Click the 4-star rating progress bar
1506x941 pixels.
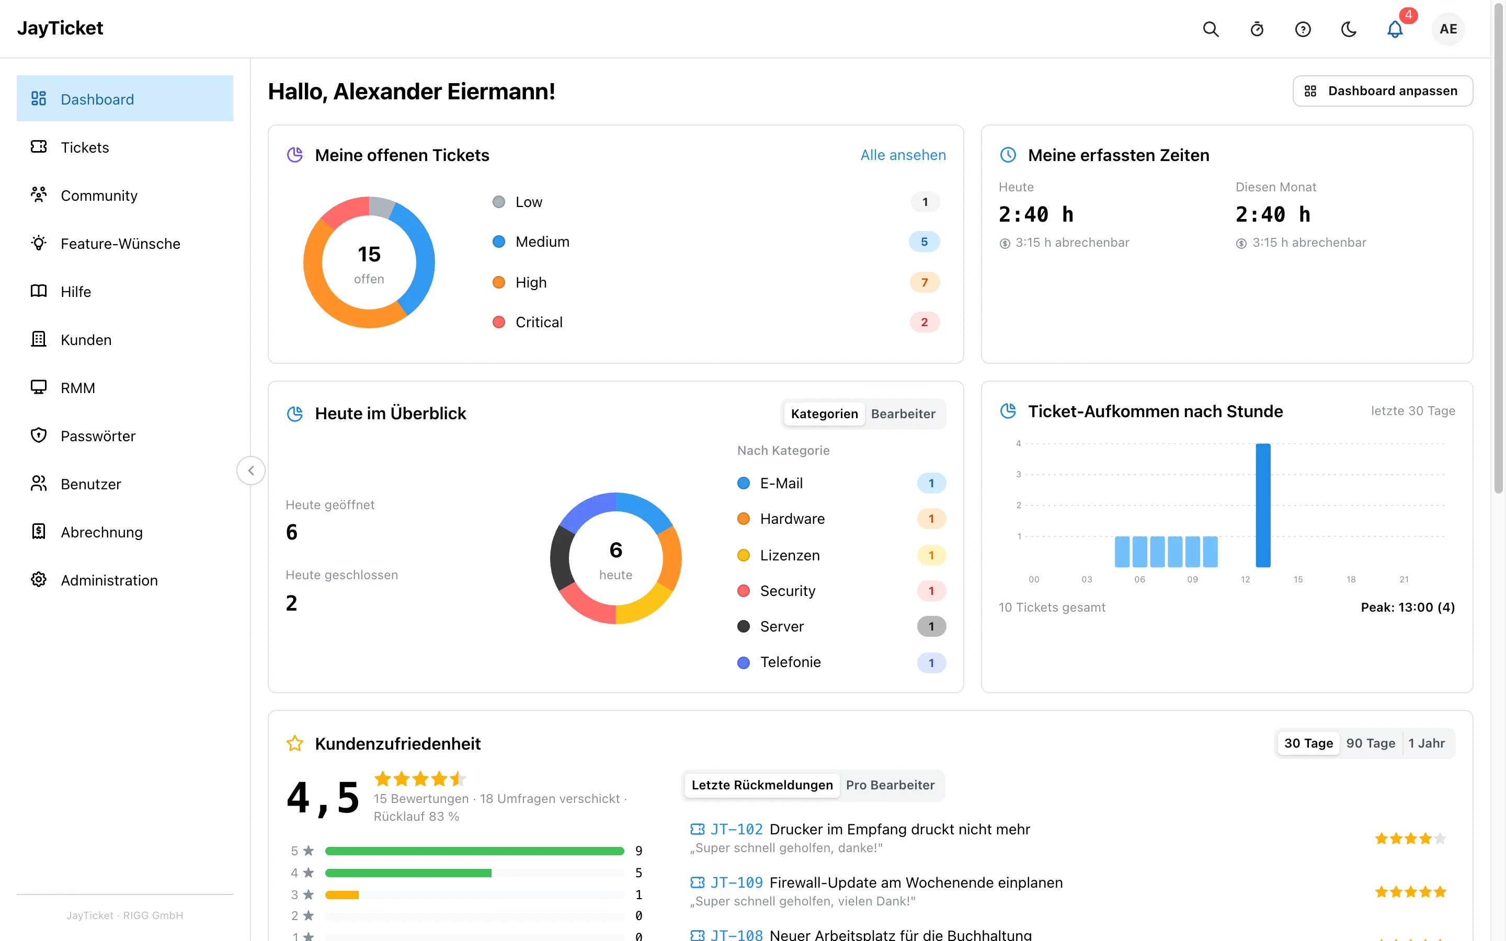[x=474, y=873]
